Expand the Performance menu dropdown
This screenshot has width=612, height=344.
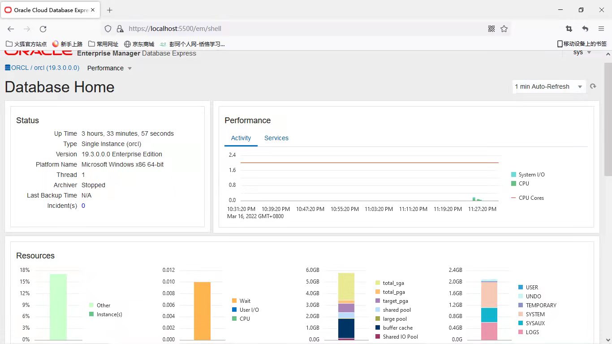click(110, 68)
